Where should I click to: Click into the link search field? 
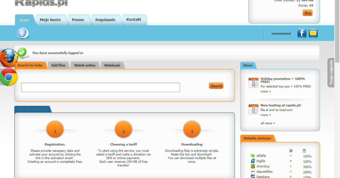(100, 88)
